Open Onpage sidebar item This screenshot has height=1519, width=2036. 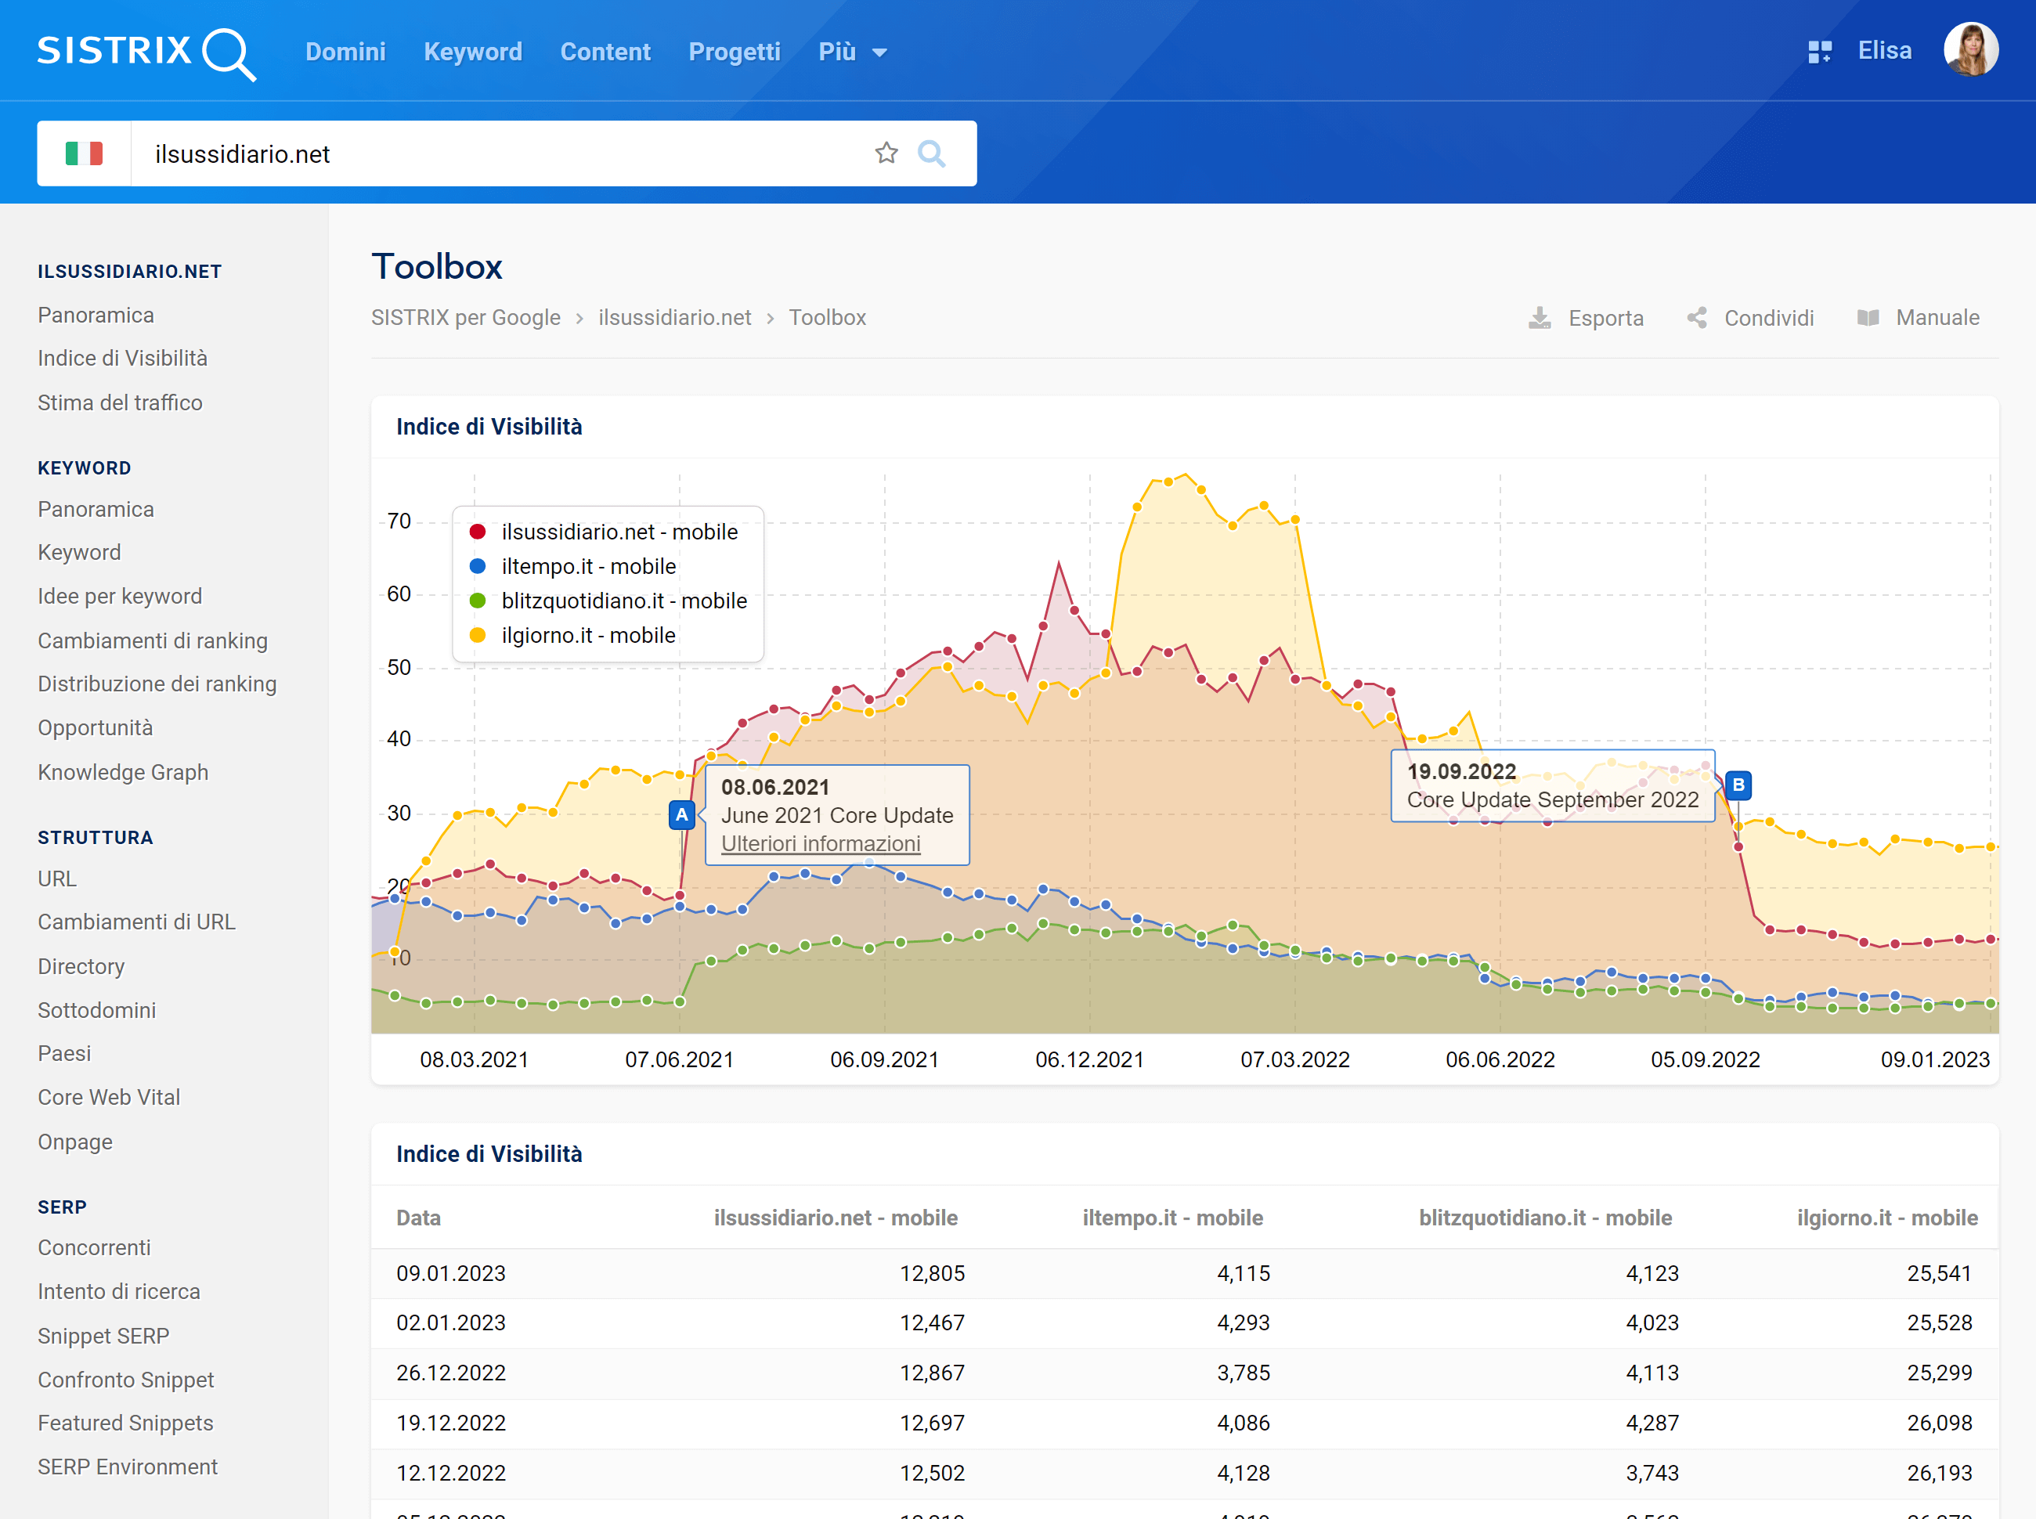point(75,1142)
